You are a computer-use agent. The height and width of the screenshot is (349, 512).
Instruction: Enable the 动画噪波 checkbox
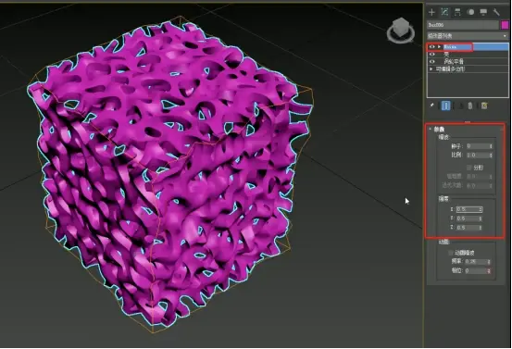451,253
